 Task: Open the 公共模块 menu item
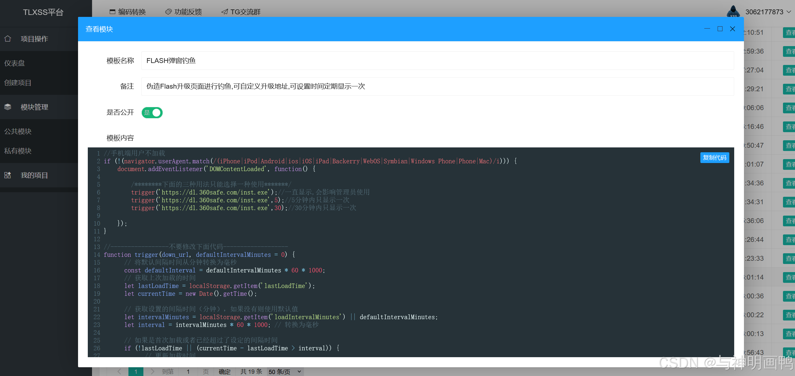tap(18, 131)
